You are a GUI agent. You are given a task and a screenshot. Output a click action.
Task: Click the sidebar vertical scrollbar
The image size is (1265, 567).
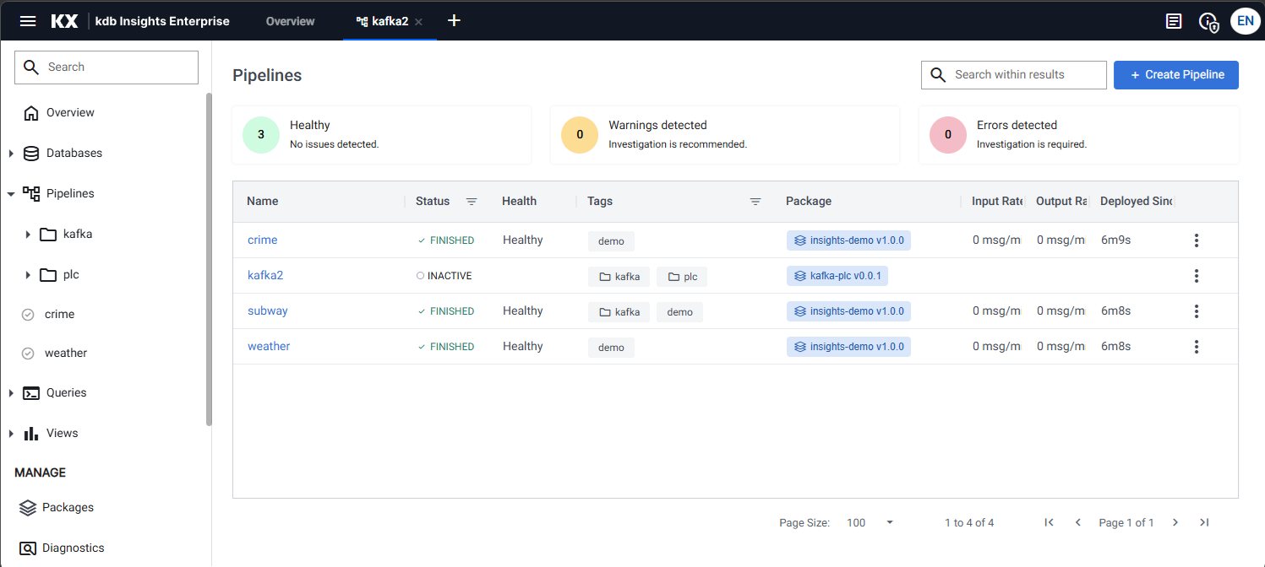[x=209, y=259]
